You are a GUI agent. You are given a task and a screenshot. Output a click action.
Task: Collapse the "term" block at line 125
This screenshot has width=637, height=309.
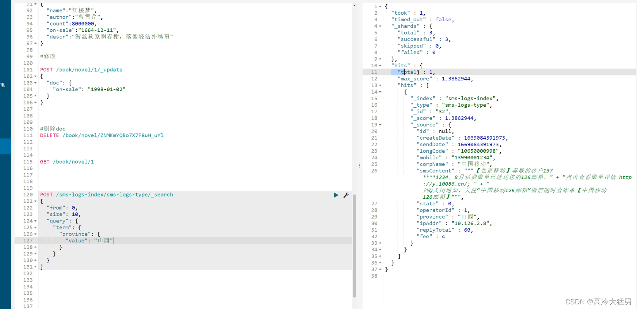pyautogui.click(x=36, y=227)
